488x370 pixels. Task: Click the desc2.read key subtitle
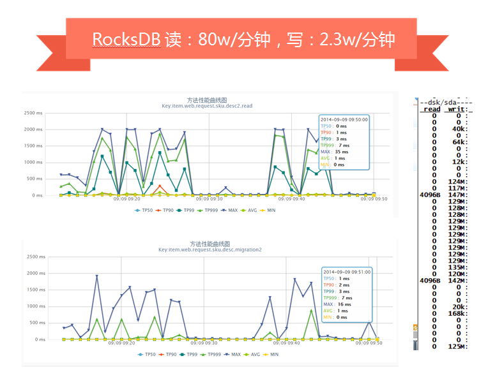click(207, 106)
